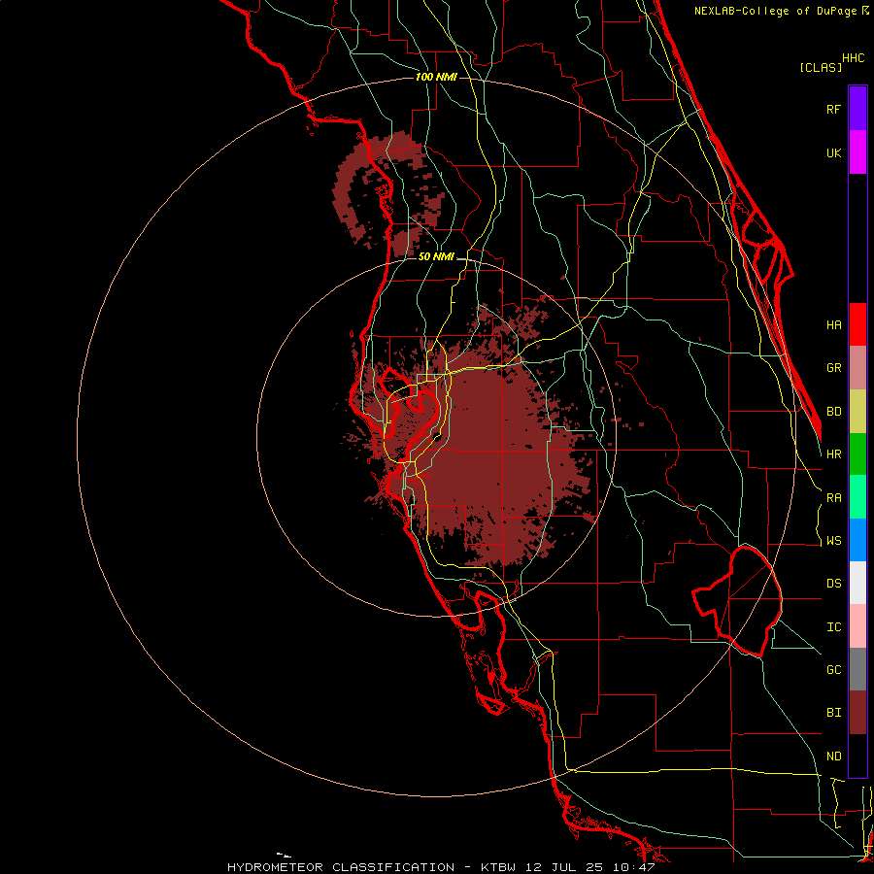Viewport: 874px width, 874px height.
Task: Click the UK legend label
Action: point(834,152)
